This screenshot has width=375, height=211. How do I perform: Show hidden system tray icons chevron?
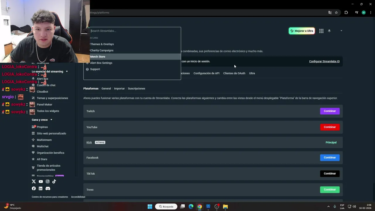tap(328, 207)
